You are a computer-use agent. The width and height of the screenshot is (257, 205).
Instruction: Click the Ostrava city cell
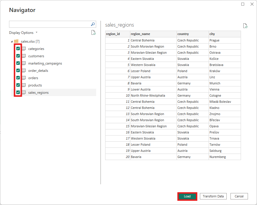225,53
